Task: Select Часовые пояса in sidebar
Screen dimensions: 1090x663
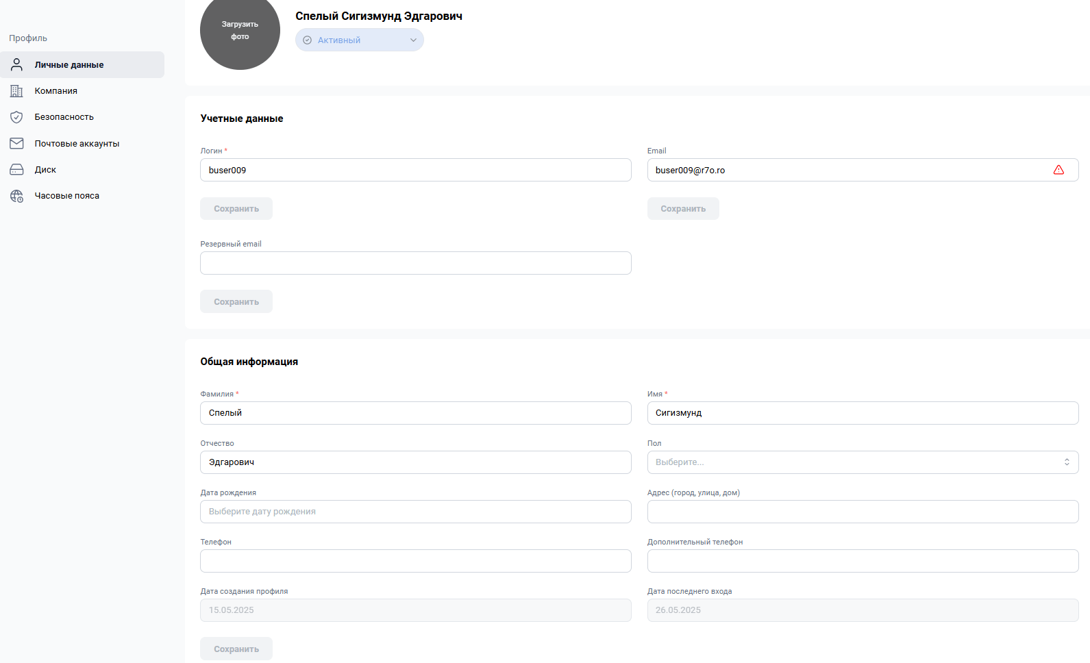Action: click(x=82, y=196)
